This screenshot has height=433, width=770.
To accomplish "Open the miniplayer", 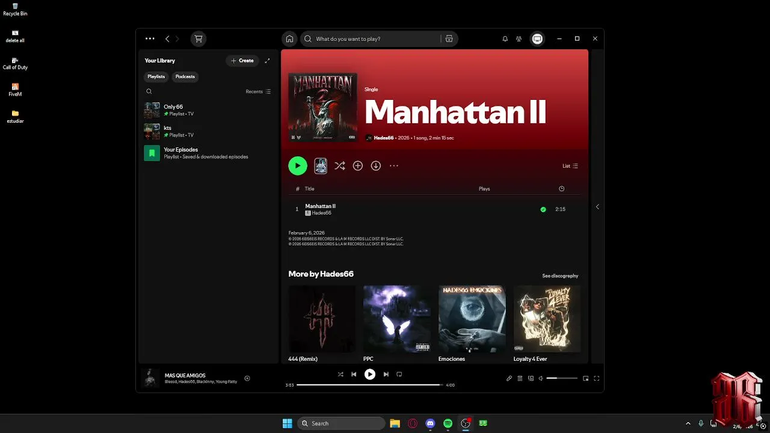I will (x=586, y=378).
